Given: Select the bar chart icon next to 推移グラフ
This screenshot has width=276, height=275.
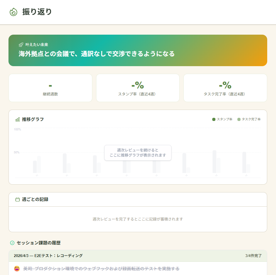Looking at the screenshot, I should pos(18,119).
